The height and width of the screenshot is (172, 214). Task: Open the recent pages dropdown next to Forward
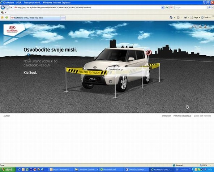(11, 8)
